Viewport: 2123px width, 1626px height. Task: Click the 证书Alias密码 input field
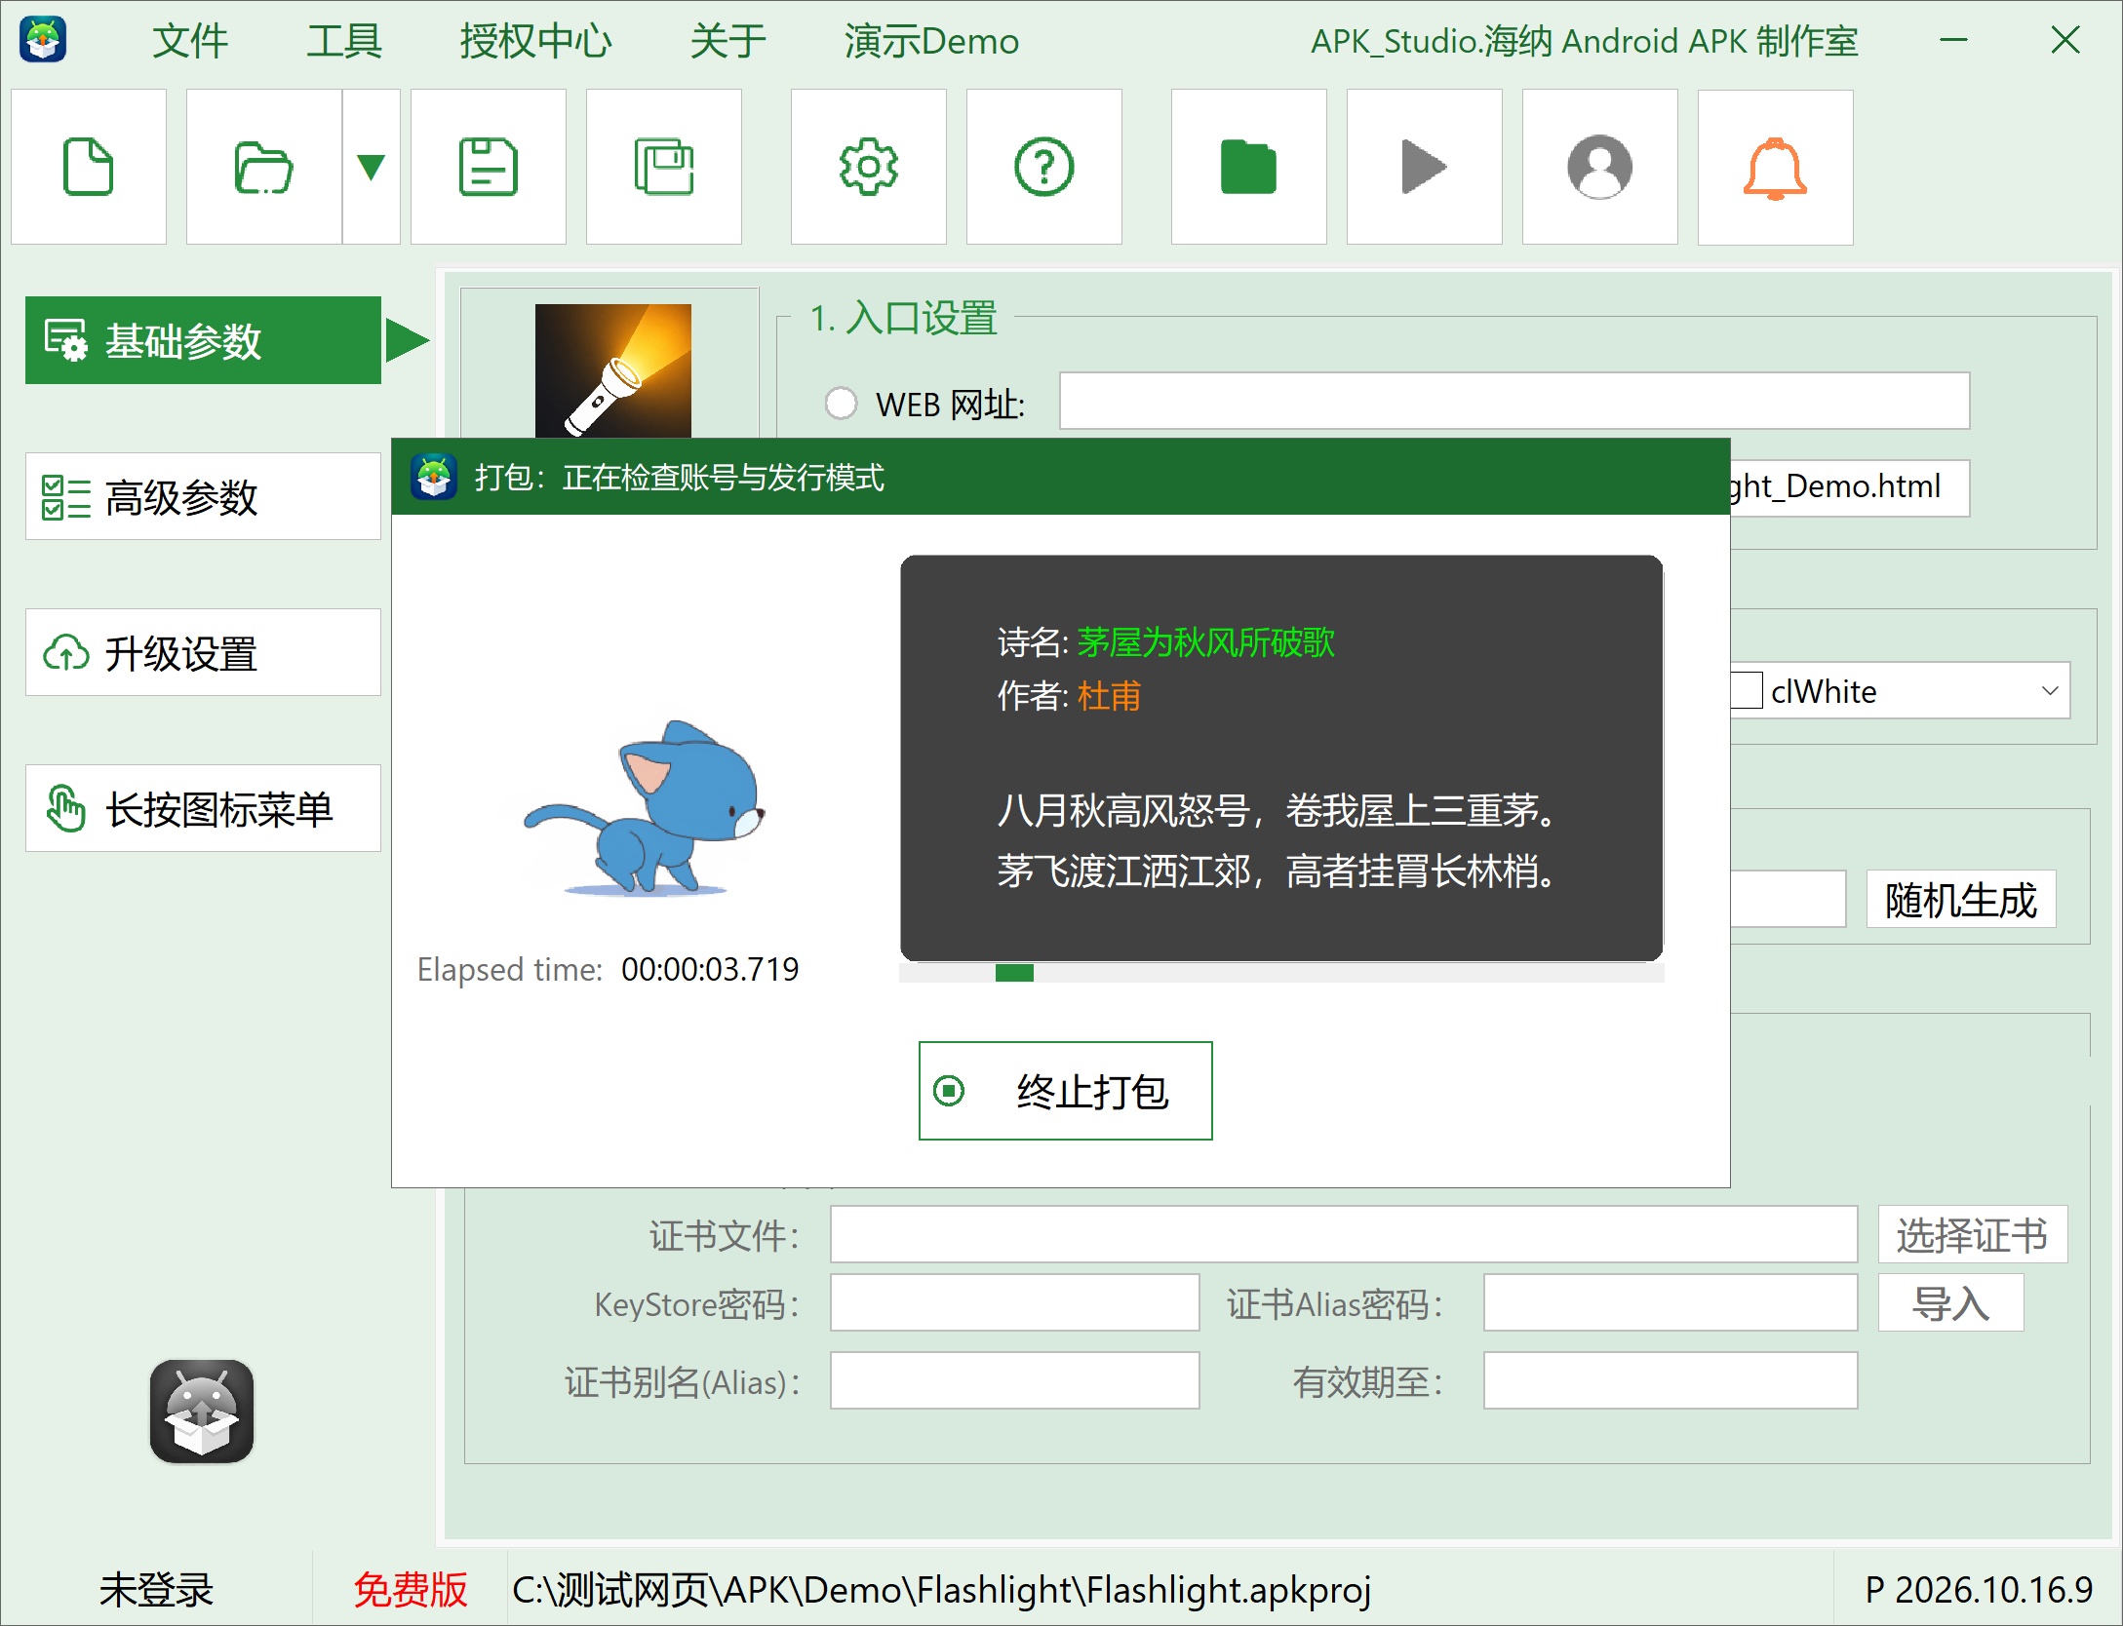pyautogui.click(x=1671, y=1302)
